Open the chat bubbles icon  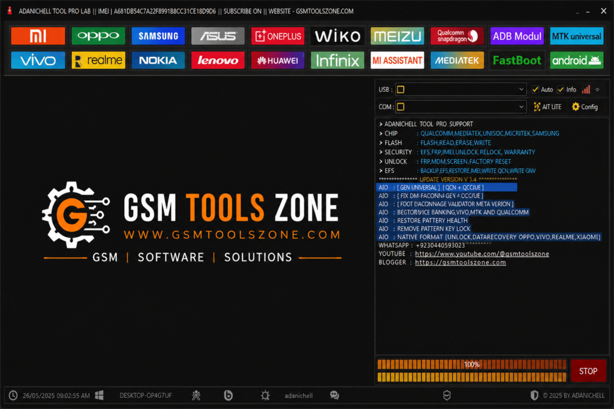(335, 395)
